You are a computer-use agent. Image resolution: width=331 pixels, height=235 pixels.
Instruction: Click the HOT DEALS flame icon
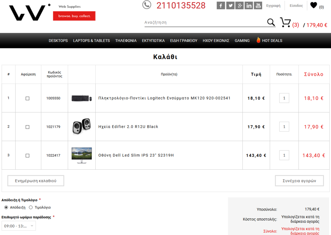[258, 40]
